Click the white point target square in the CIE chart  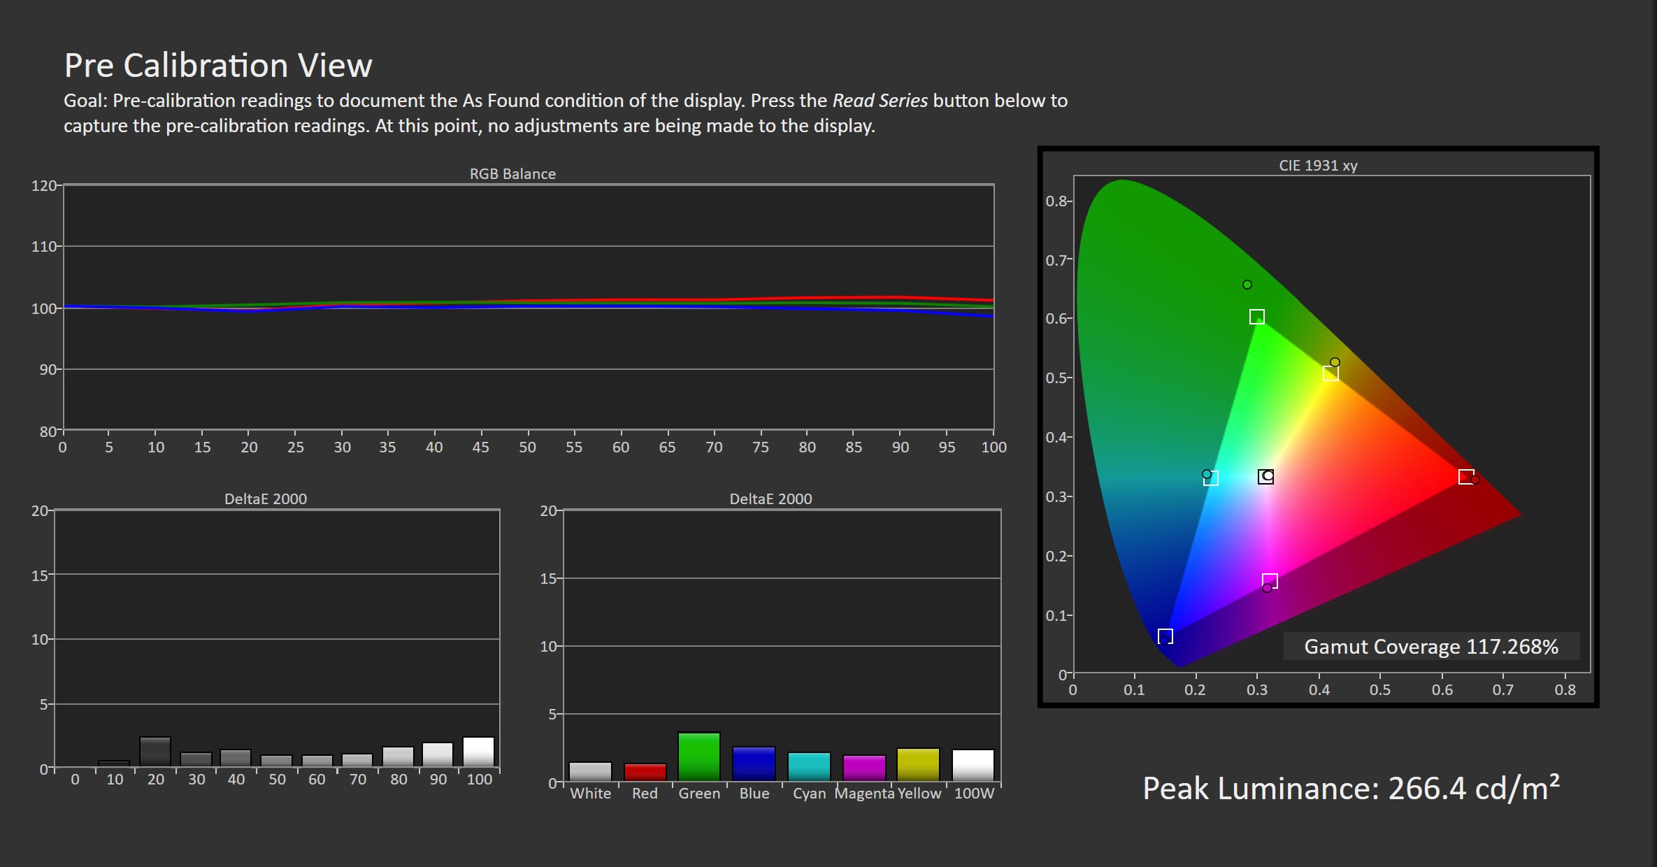tap(1264, 477)
